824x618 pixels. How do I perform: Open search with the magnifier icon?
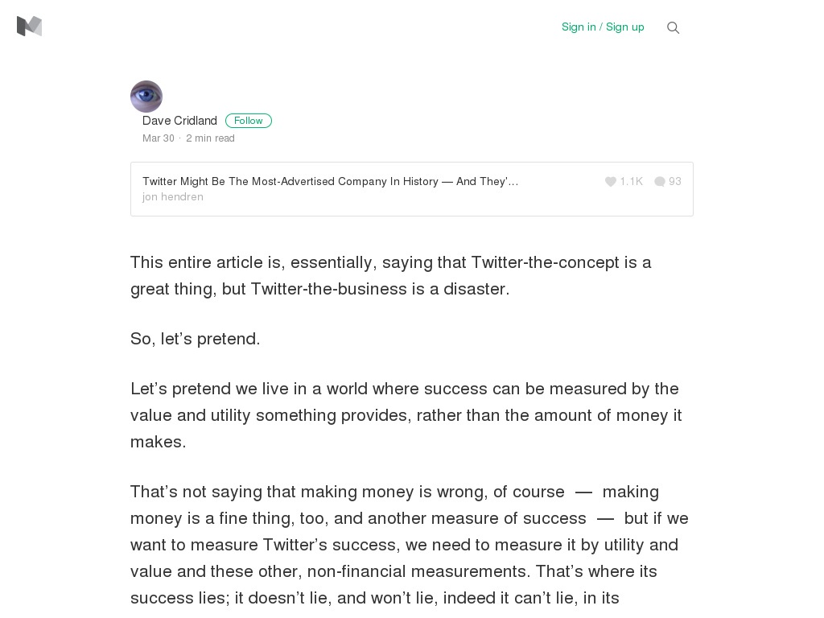pyautogui.click(x=673, y=27)
